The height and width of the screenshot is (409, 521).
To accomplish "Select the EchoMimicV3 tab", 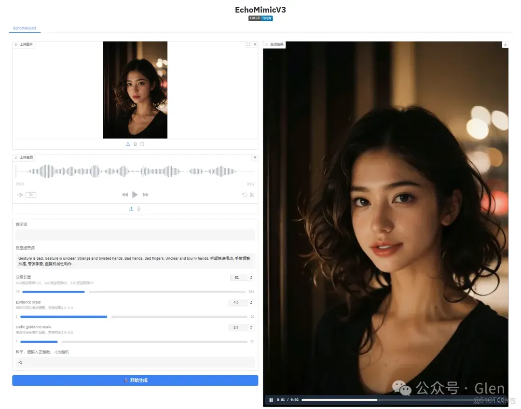I will pyautogui.click(x=25, y=28).
